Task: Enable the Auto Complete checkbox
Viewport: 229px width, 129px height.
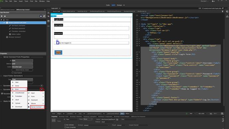Action: pos(65,127)
